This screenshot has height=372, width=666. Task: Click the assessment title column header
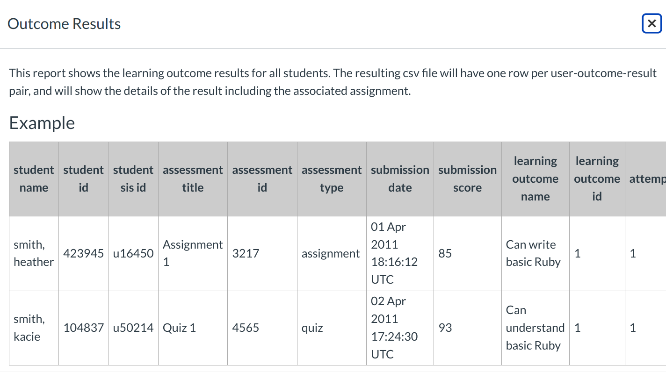[193, 179]
